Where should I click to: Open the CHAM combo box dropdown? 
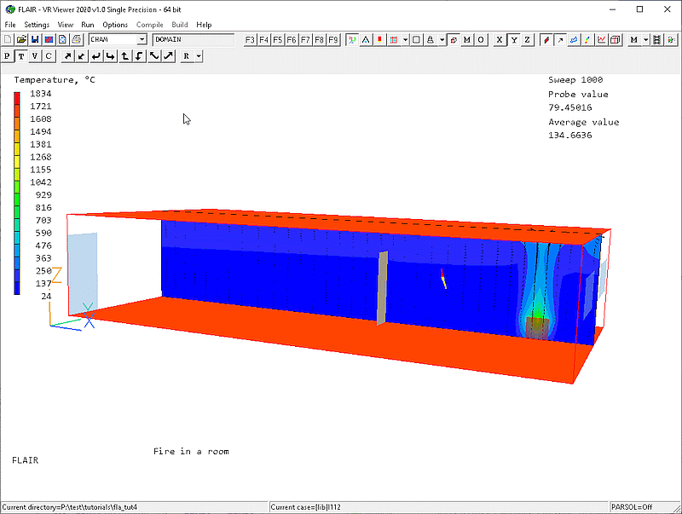[x=142, y=39]
